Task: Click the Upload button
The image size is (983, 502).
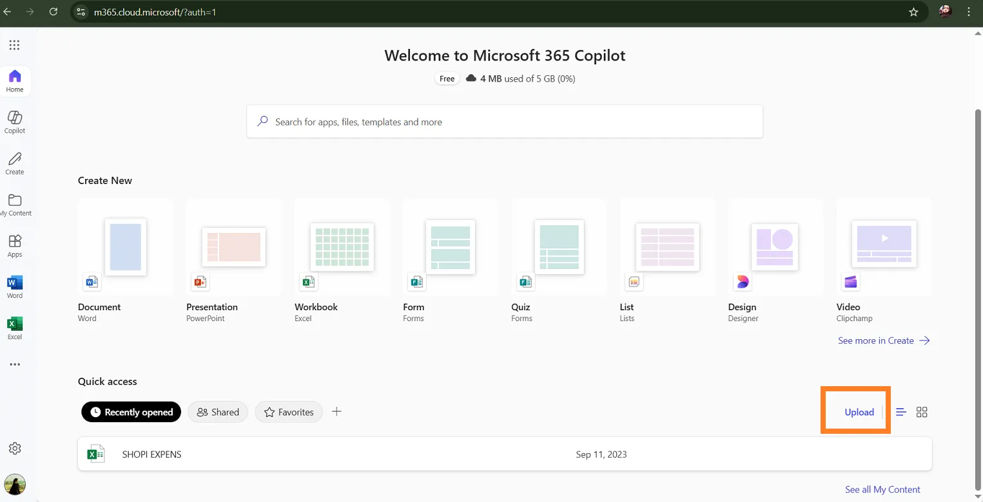Action: click(859, 412)
